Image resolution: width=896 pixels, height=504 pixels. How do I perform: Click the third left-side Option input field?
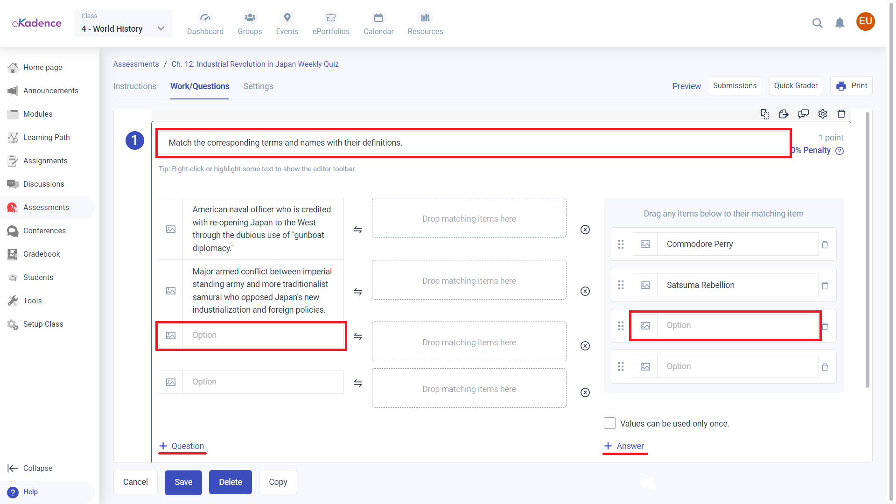pos(263,336)
